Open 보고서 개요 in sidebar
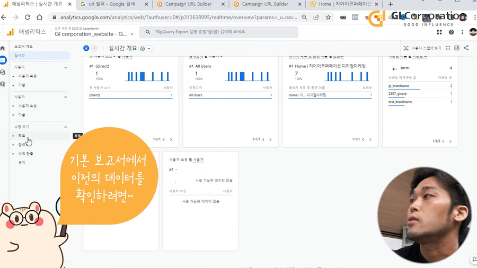Screen dimensions: 477x268 pyautogui.click(x=23, y=47)
